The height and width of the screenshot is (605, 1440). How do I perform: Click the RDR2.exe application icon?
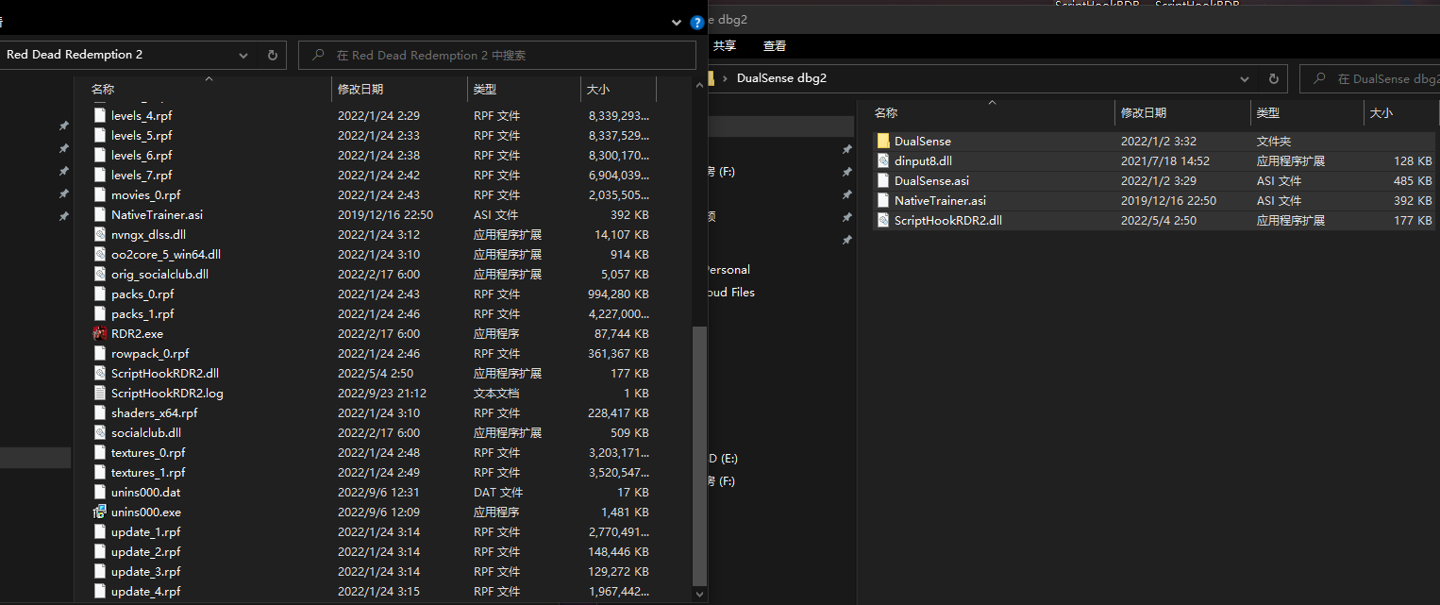(x=100, y=333)
